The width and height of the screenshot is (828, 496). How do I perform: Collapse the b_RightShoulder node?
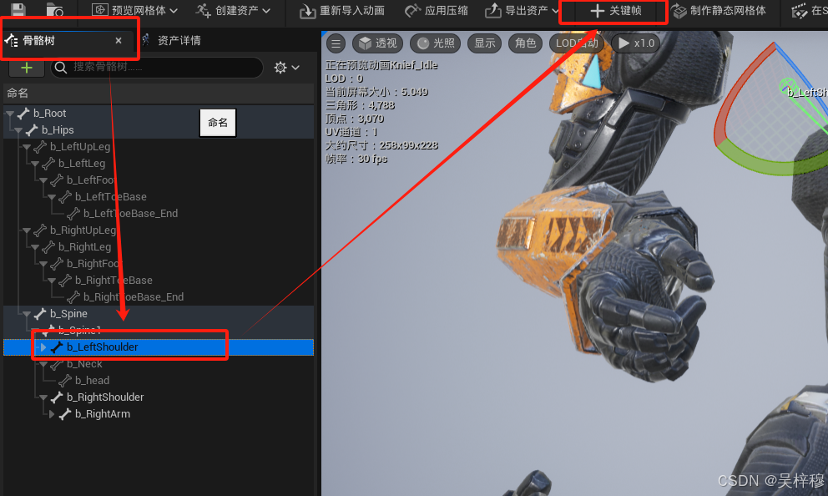click(43, 397)
